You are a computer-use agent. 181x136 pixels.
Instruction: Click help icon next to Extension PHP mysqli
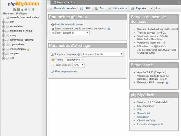pos(167,83)
